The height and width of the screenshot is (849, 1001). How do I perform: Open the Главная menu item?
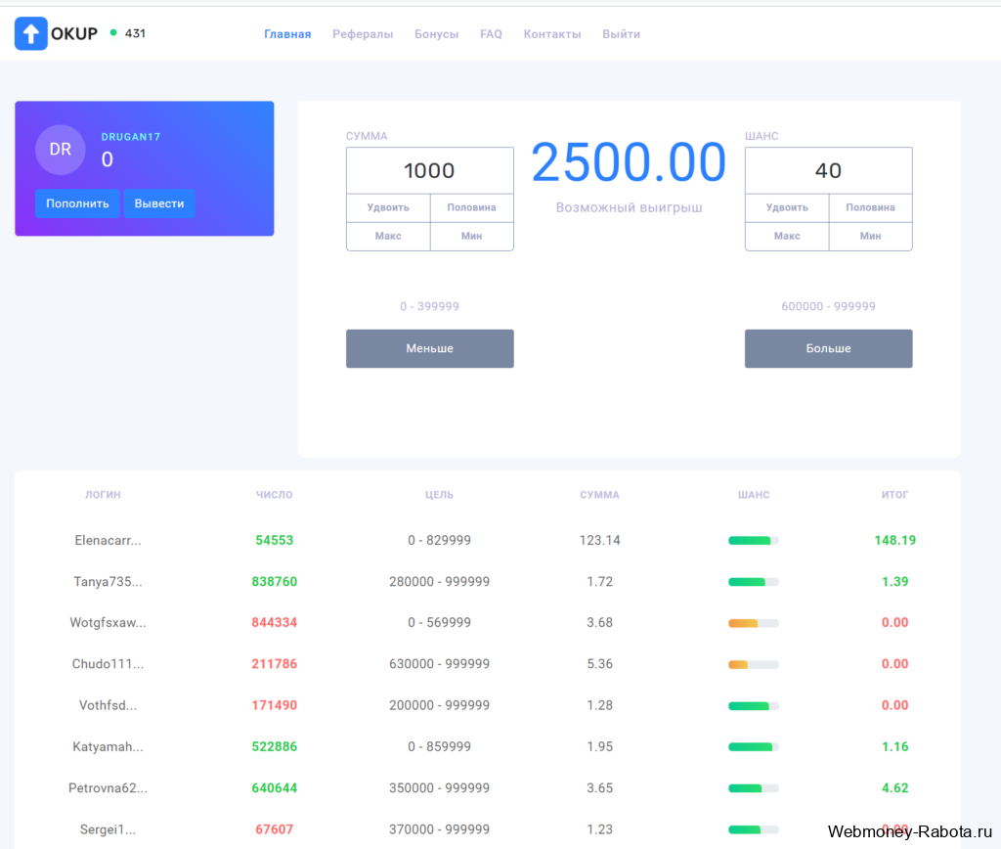click(287, 34)
